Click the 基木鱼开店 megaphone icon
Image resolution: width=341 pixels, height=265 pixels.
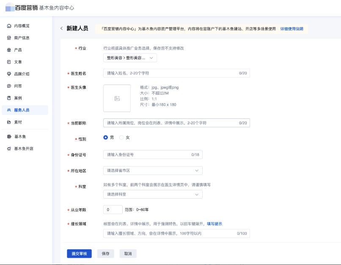[9, 149]
